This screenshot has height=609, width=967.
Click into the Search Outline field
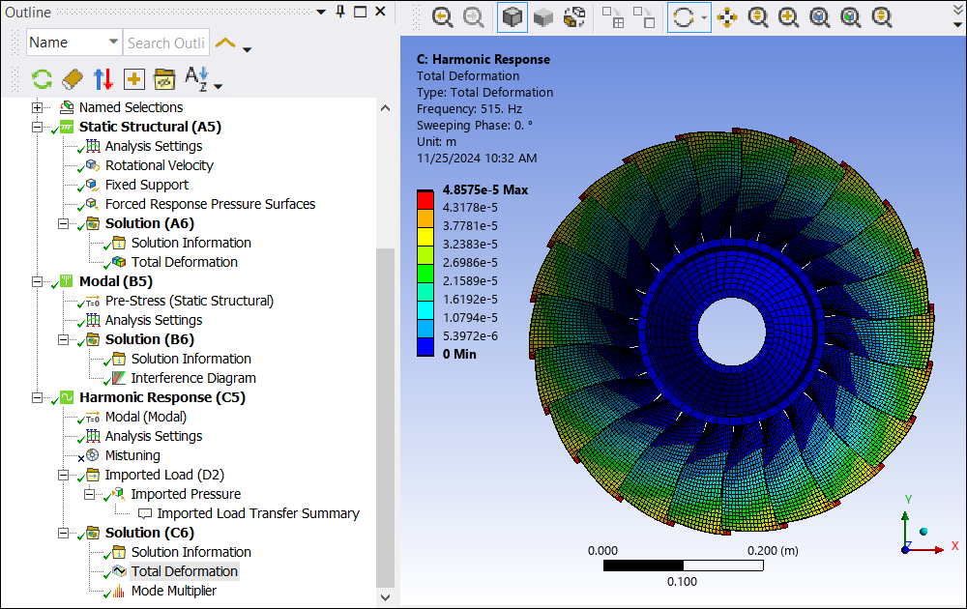coord(166,43)
